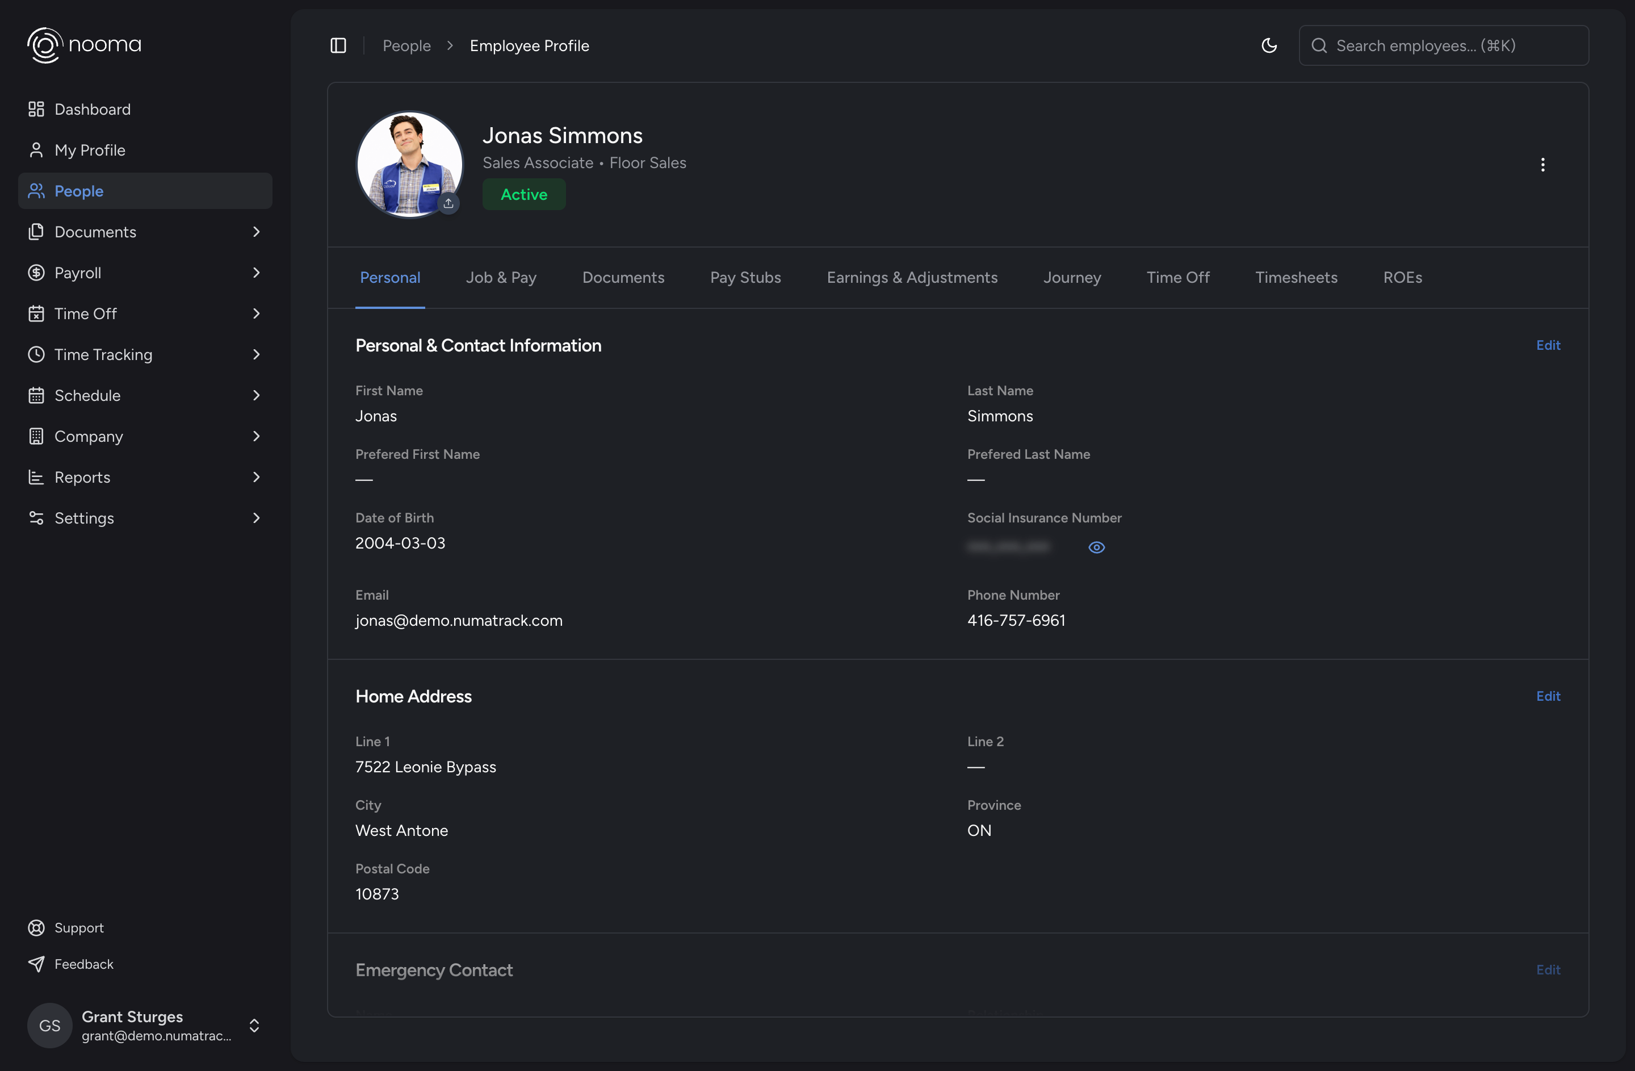This screenshot has height=1071, width=1635.
Task: Expand the Reports sidebar chevron
Action: pyautogui.click(x=256, y=477)
